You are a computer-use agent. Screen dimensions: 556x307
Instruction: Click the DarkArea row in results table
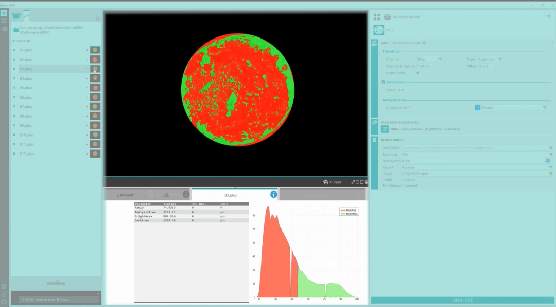coord(191,220)
